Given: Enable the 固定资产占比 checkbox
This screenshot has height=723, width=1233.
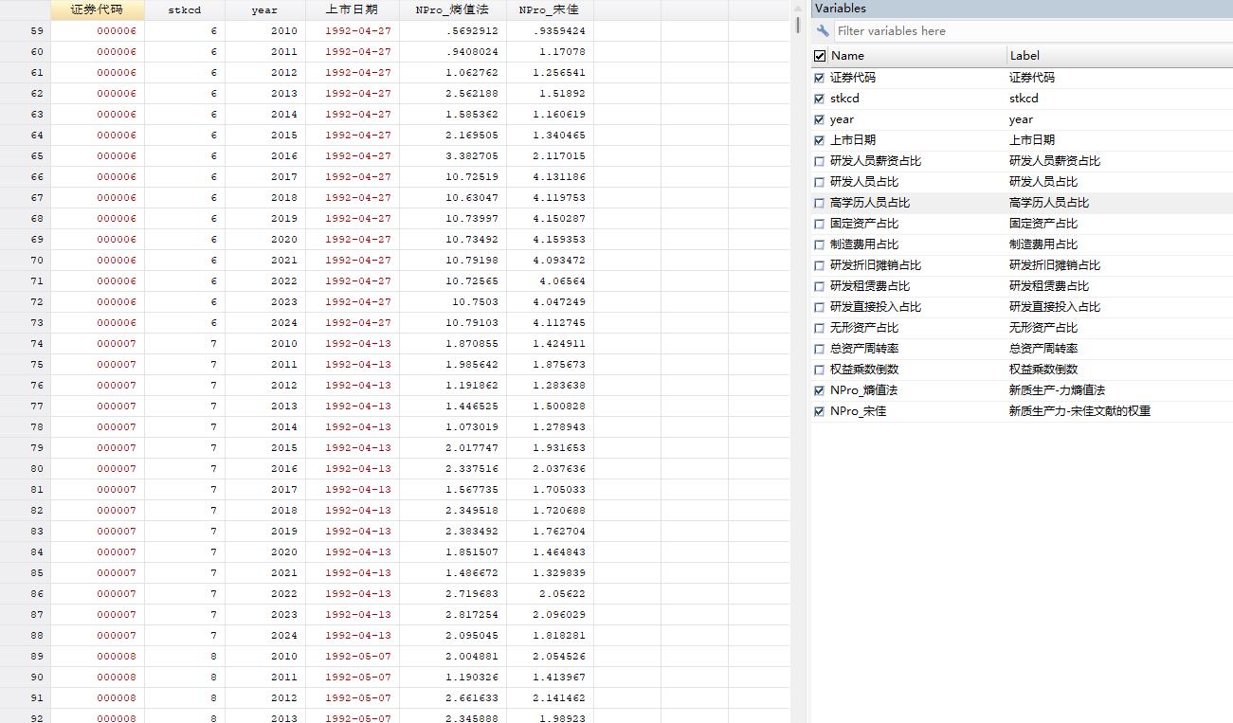Looking at the screenshot, I should click(819, 223).
